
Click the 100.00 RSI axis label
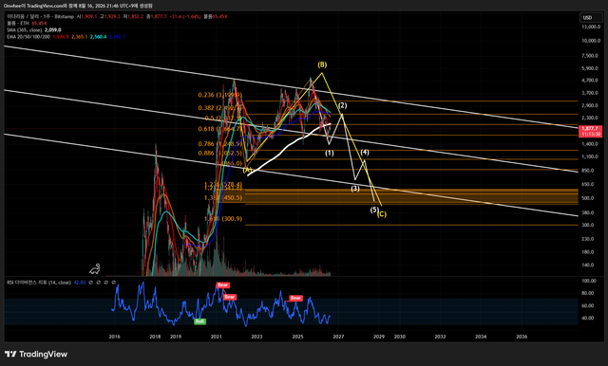click(x=589, y=281)
